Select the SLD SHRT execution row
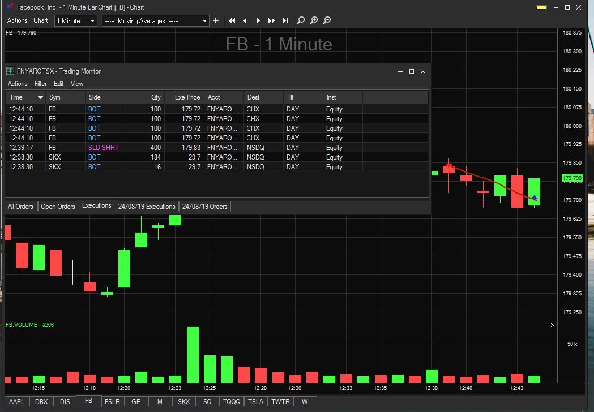 217,148
